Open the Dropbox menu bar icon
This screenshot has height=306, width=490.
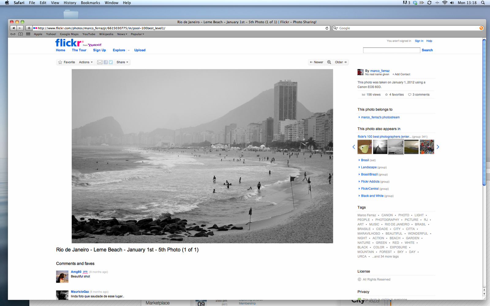415,3
